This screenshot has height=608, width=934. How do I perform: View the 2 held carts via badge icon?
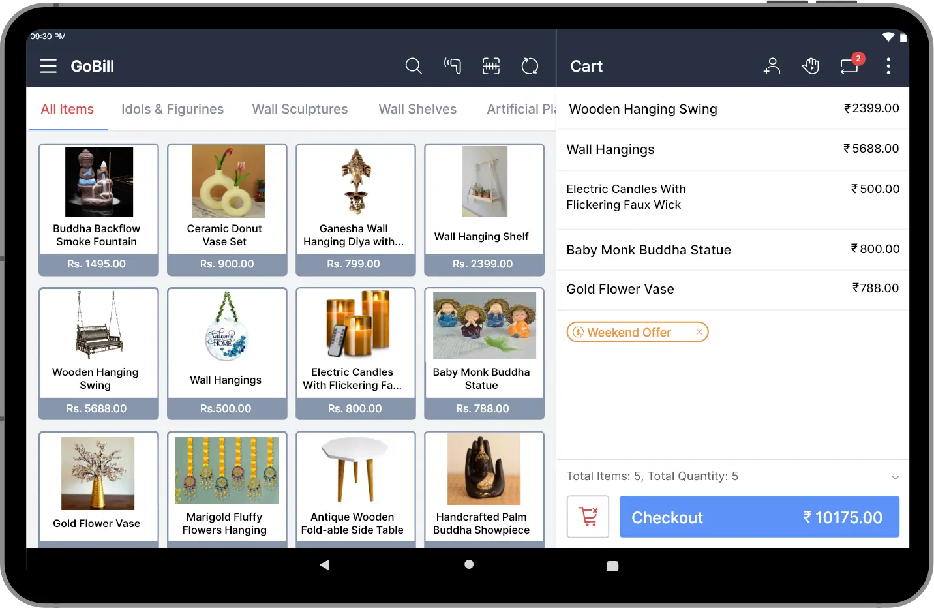(x=849, y=66)
